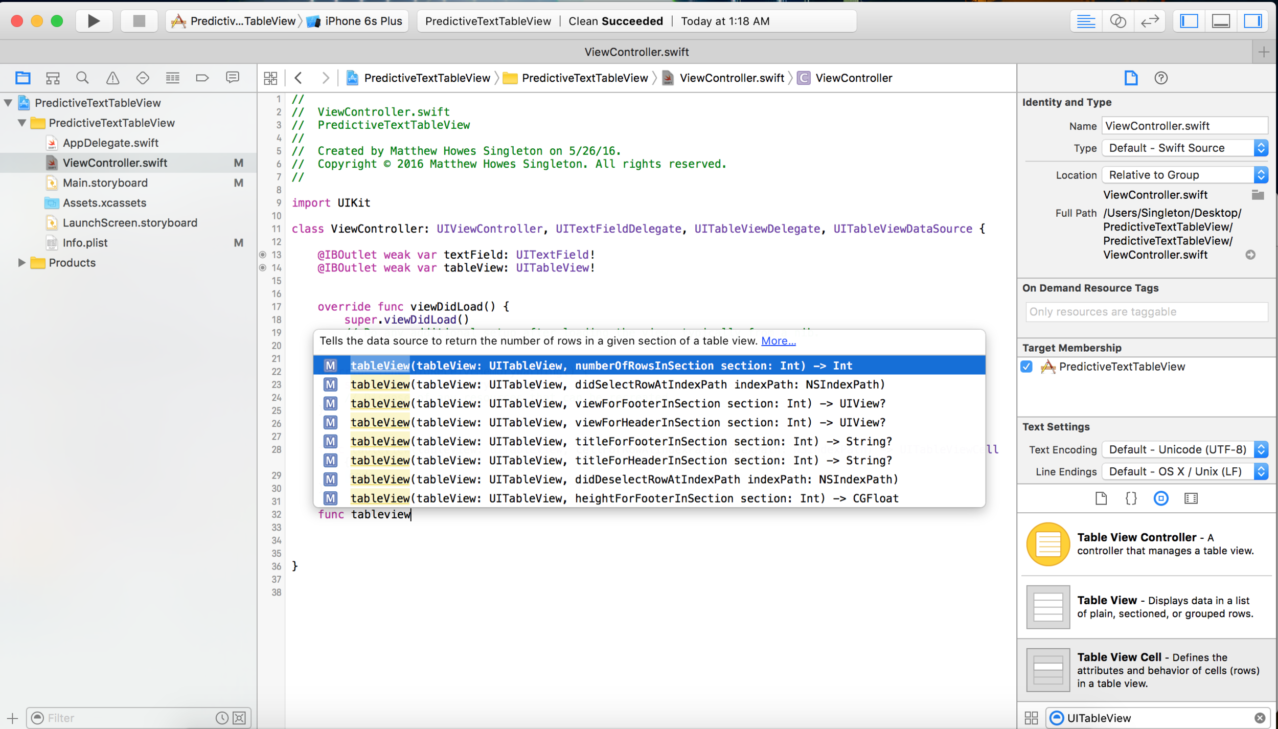Viewport: 1278px width, 729px height.
Task: Open AppDelegate.swift in navigator
Action: [x=110, y=143]
